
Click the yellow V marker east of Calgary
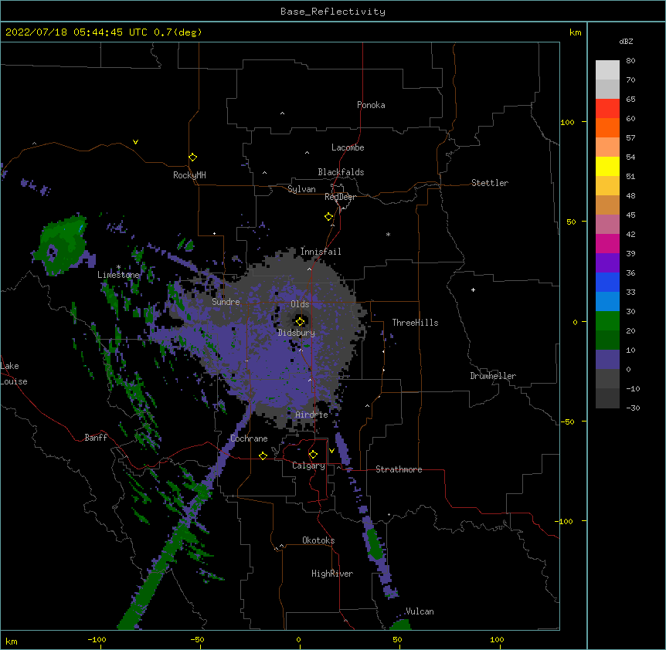[331, 451]
